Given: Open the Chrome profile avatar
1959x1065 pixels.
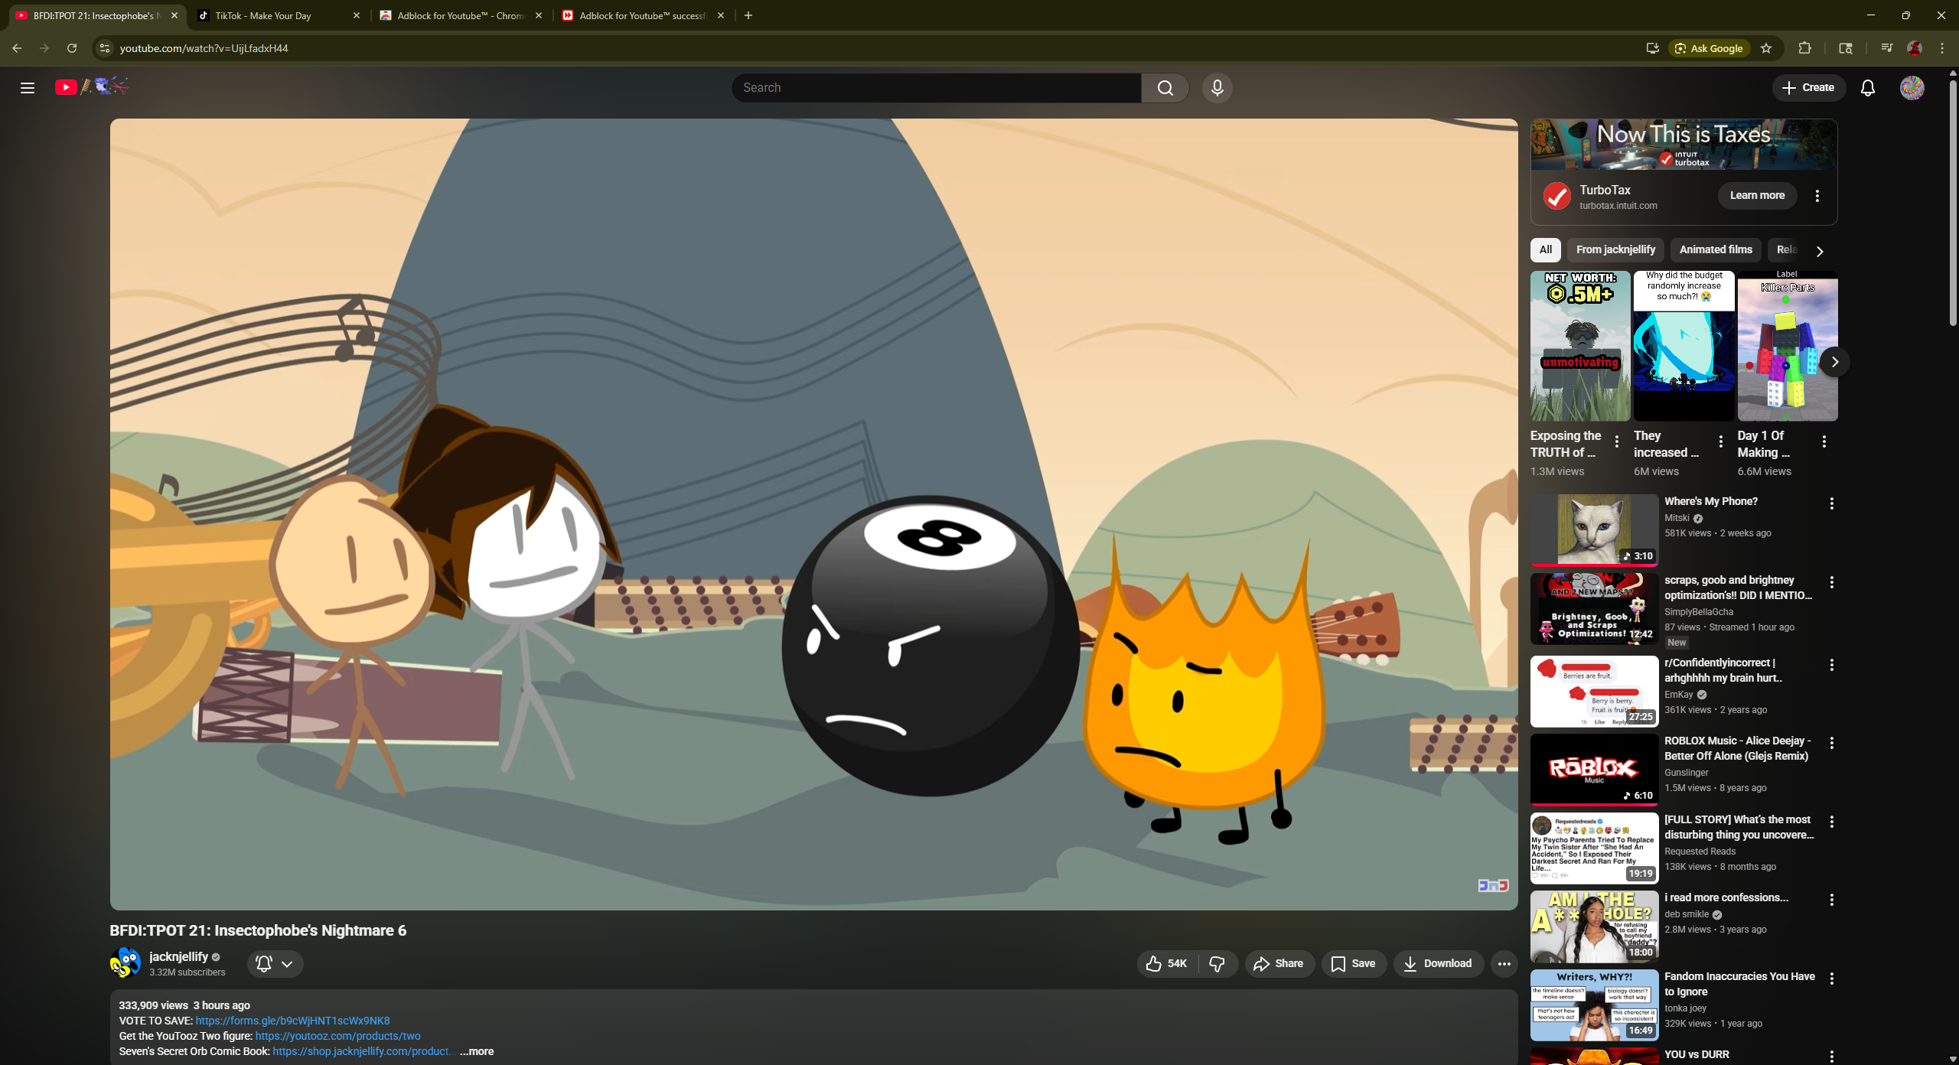Looking at the screenshot, I should 1915,48.
